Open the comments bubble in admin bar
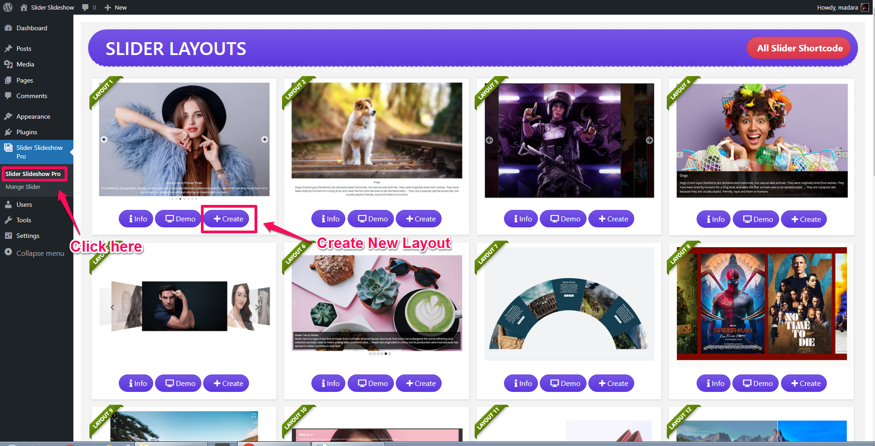This screenshot has width=875, height=446. 89,7
